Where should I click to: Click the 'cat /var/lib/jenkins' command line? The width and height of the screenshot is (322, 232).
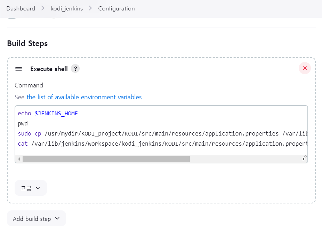point(162,144)
